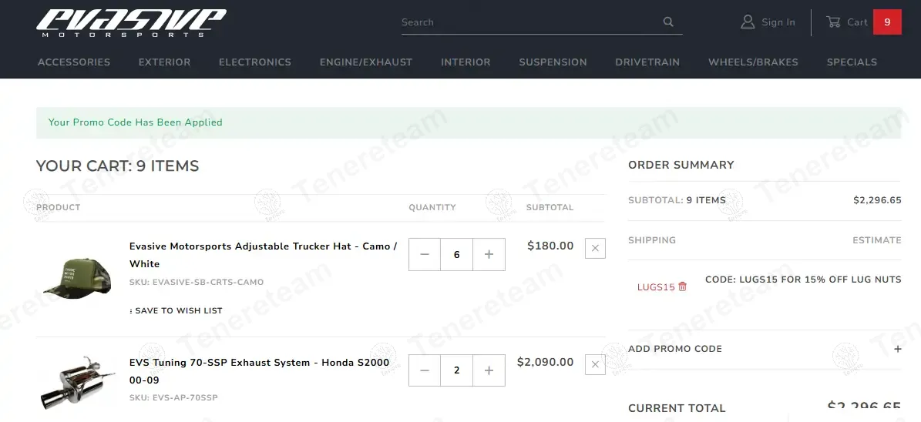
Task: Open the Engine/Exhaust menu
Action: coord(366,62)
